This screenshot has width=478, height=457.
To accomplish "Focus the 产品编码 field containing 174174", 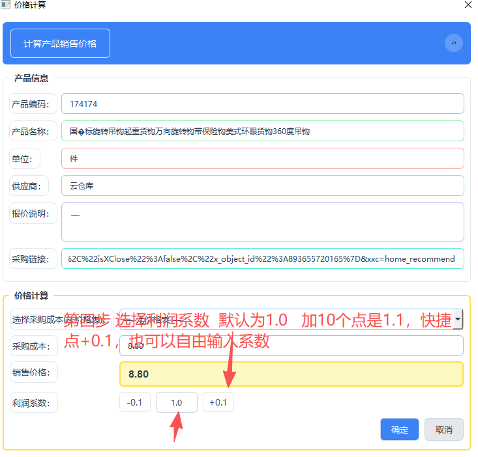I will click(262, 104).
